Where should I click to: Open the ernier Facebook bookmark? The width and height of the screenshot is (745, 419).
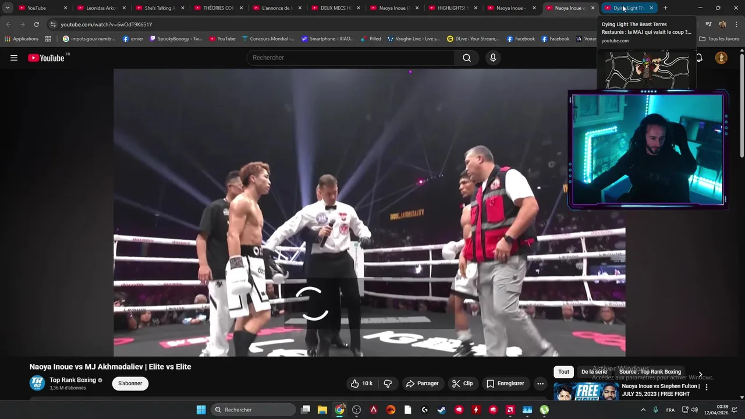pyautogui.click(x=133, y=39)
